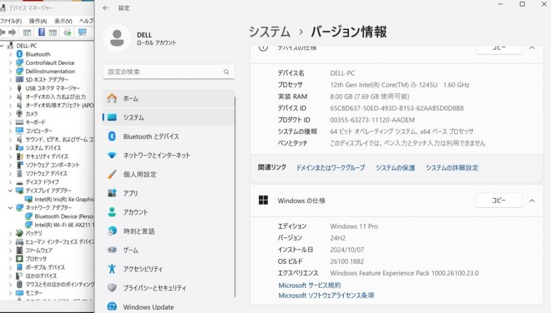
Task: Open Bluetooth とデバイス in Settings sidebar
Action: 169,136
